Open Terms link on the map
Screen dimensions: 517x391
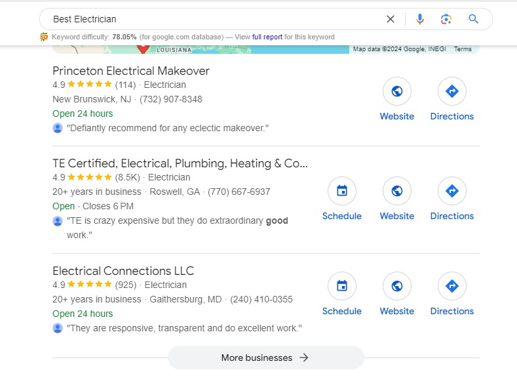pos(463,49)
